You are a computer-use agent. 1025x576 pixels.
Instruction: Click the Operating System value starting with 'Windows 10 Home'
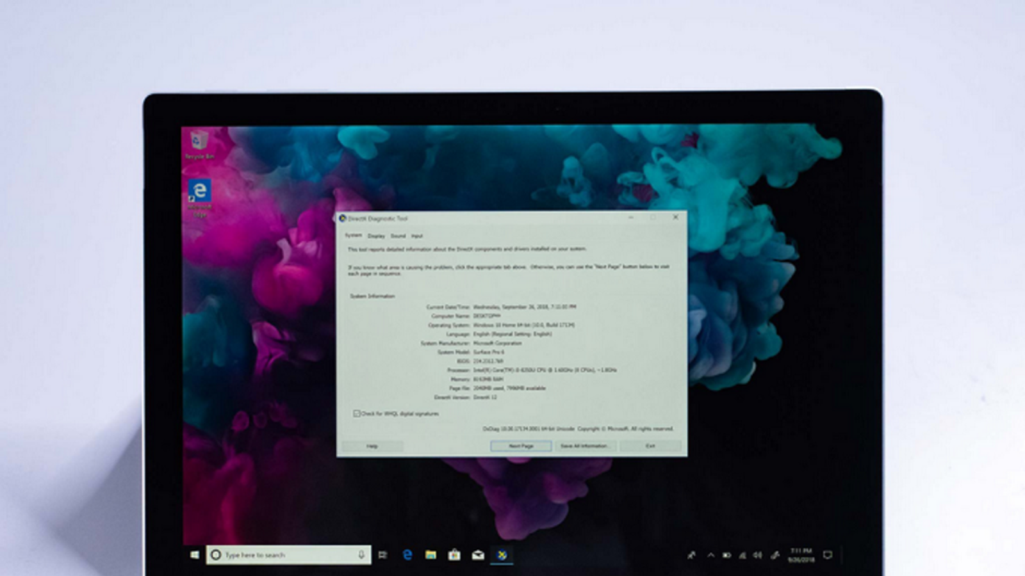point(524,325)
